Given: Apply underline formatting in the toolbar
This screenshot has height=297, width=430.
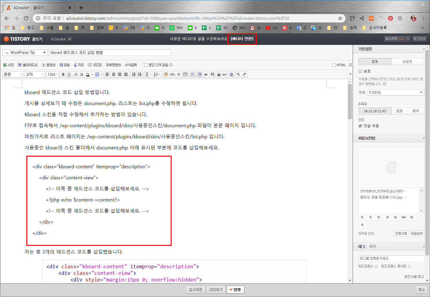Looking at the screenshot, I should [69, 75].
